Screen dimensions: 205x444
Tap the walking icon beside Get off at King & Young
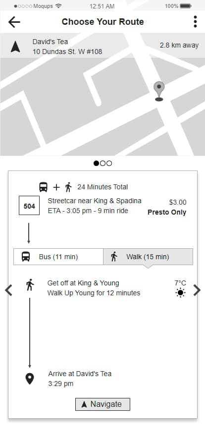click(x=30, y=285)
